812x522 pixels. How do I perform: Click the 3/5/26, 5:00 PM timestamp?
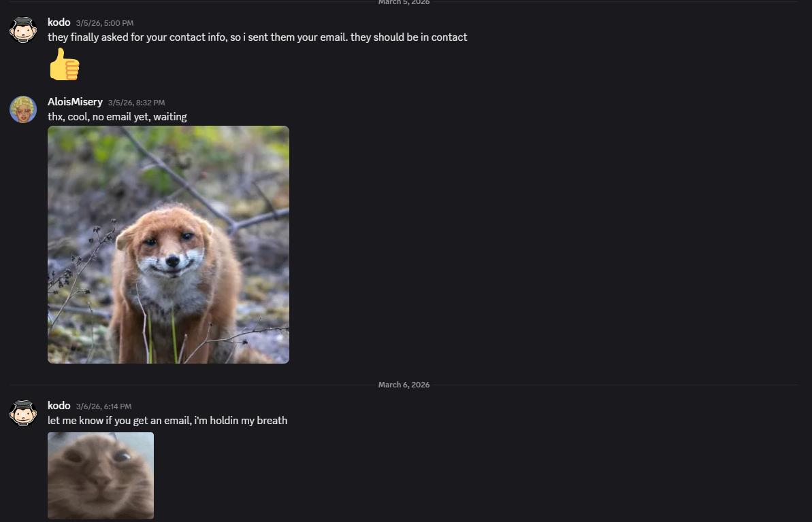(x=105, y=23)
